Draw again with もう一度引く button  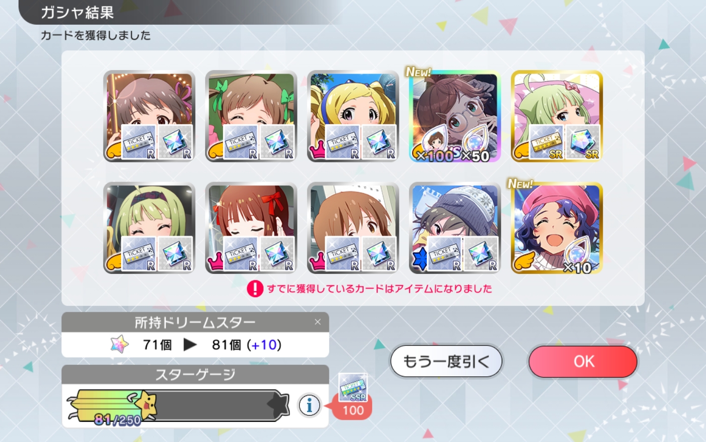pos(446,361)
